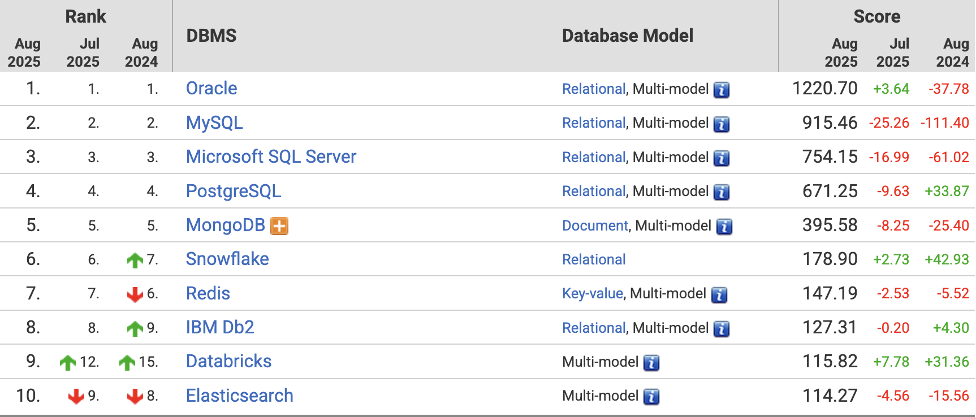
Task: Click info icon beside Microsoft SQL Server model
Action: 721,158
